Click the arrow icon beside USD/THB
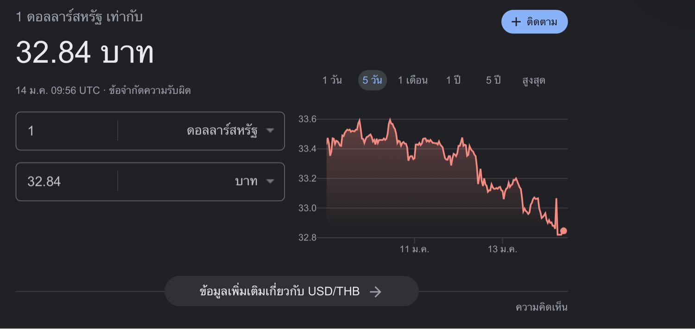This screenshot has width=695, height=329. (x=375, y=291)
